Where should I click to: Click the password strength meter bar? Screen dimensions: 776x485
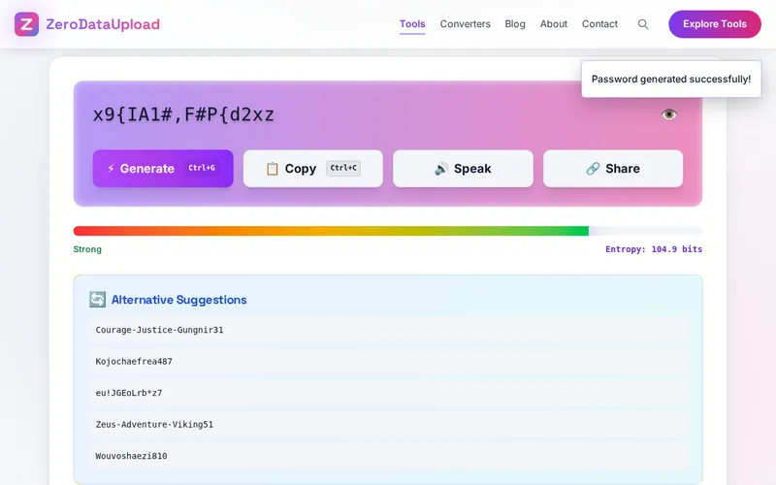coord(388,231)
